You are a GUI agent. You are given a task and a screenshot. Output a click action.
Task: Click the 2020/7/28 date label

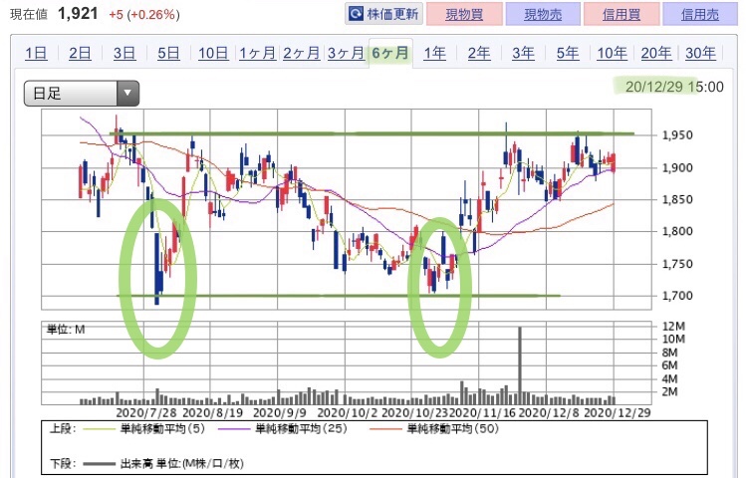pyautogui.click(x=146, y=412)
